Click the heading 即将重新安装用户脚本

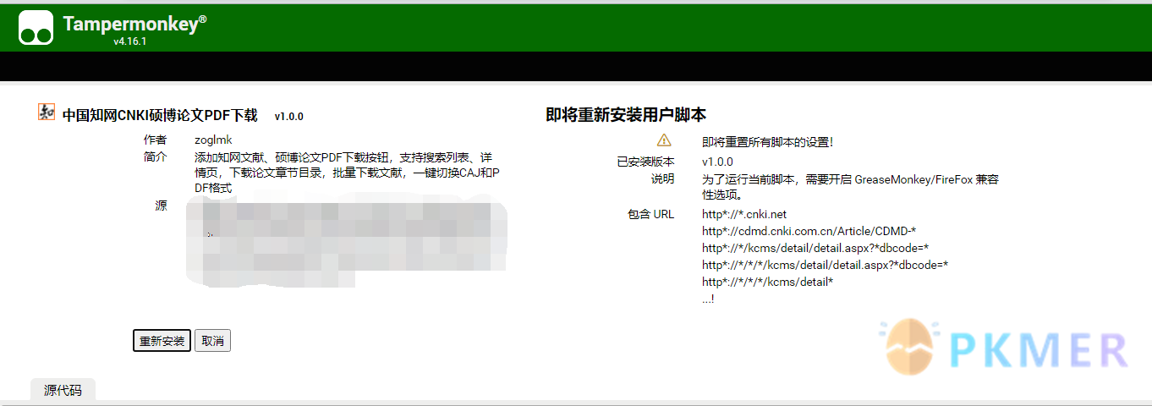tap(626, 115)
